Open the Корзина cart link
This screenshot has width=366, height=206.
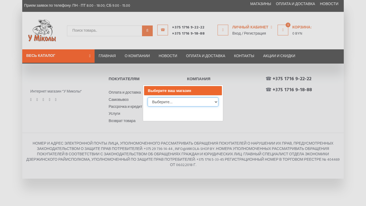(302, 27)
